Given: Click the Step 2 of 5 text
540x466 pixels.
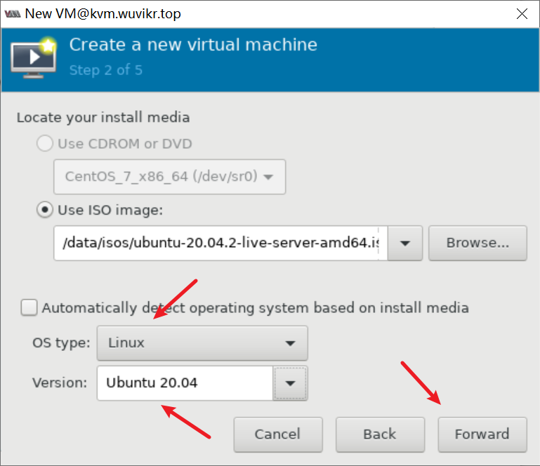Looking at the screenshot, I should (x=106, y=70).
